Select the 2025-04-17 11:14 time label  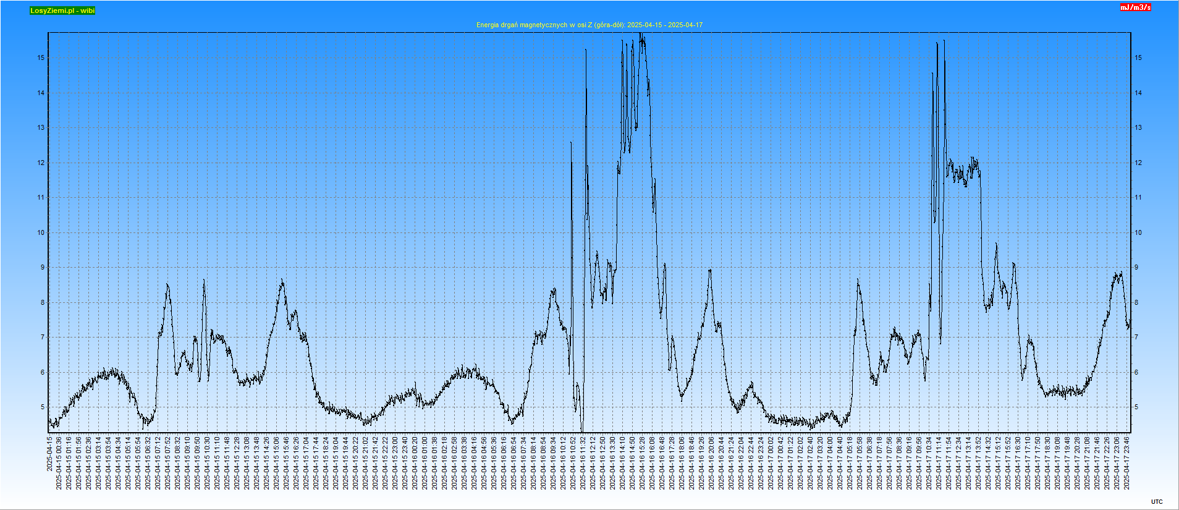tap(939, 463)
